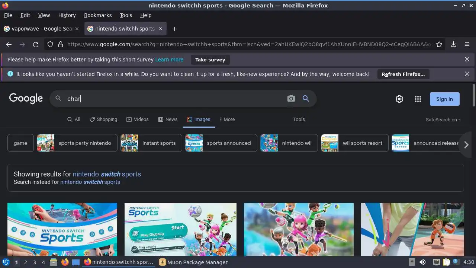The width and height of the screenshot is (476, 268).
Task: Open the Google apps grid
Action: tap(418, 99)
